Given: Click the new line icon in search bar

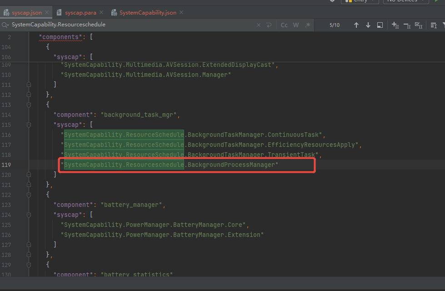Looking at the screenshot, I should (x=269, y=25).
